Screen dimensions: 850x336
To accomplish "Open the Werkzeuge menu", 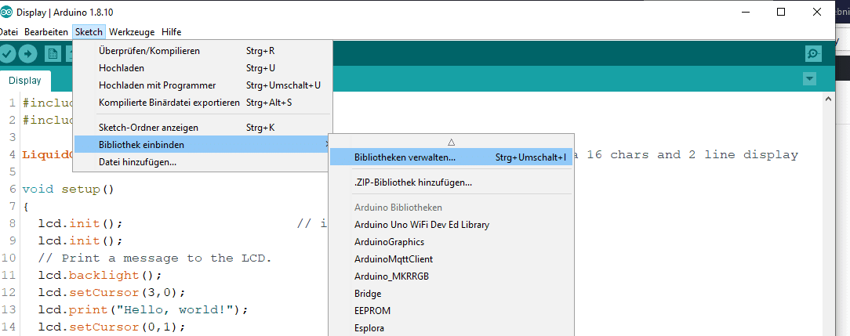I will coord(133,32).
